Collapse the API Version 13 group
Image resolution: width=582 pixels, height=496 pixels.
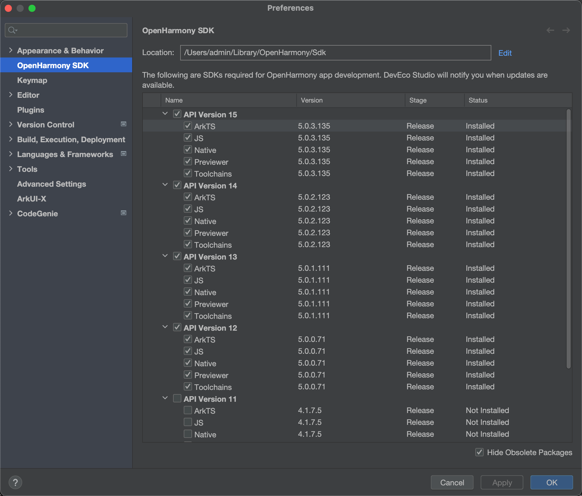coord(165,256)
